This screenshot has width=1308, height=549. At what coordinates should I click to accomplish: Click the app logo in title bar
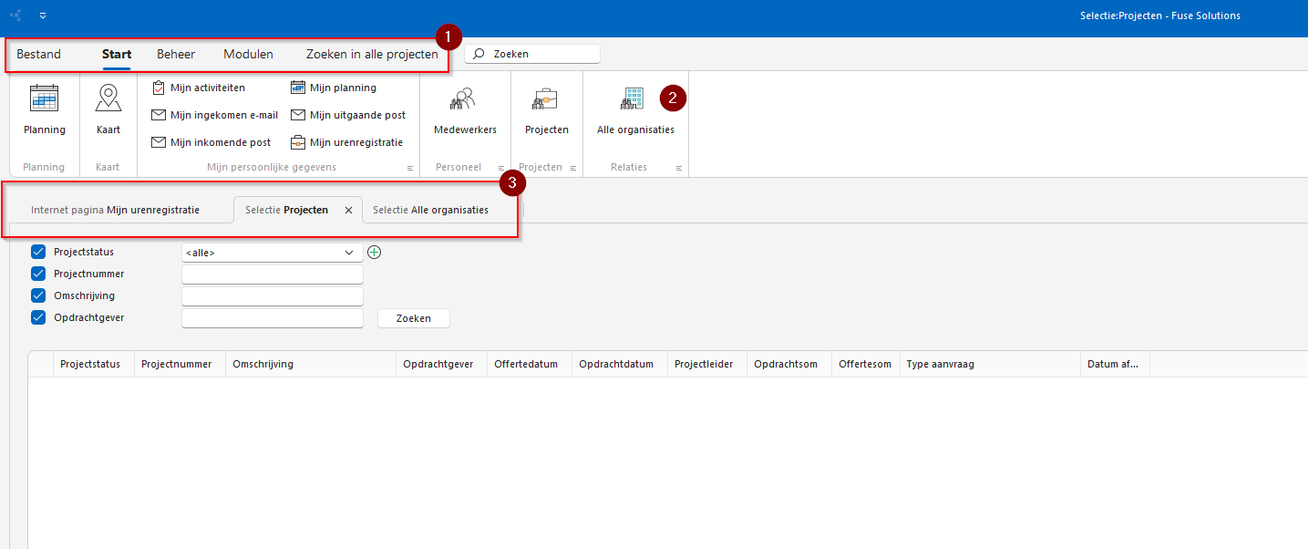tap(15, 16)
